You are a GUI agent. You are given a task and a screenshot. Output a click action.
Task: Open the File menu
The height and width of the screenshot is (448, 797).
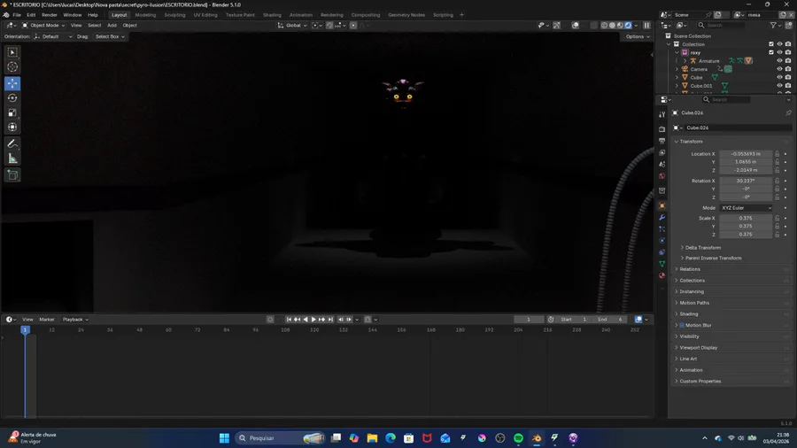[17, 15]
